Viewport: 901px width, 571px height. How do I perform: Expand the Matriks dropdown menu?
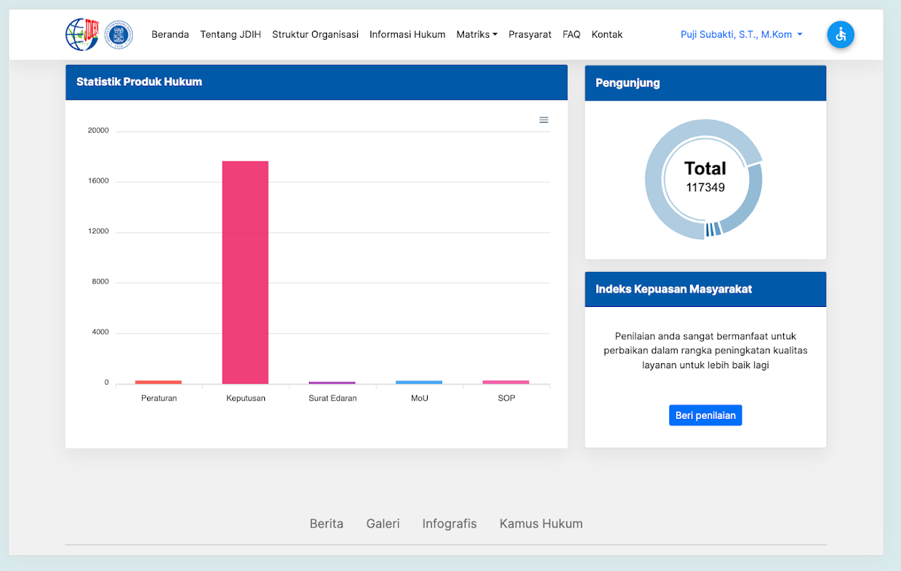coord(476,34)
